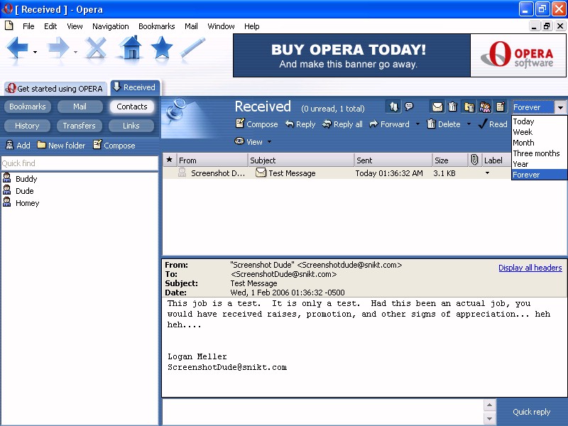Screen dimensions: 568x426
Task: Open the Delete button dropdown arrow
Action: [469, 124]
